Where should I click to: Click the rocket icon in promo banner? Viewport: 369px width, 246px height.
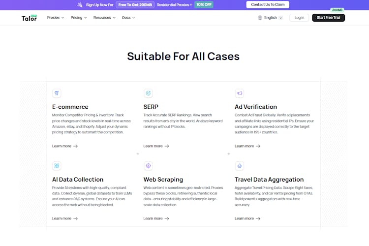click(80, 4)
